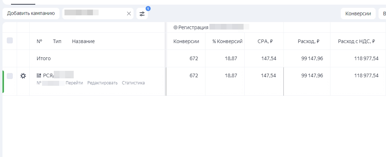The height and width of the screenshot is (157, 386).
Task: Select РСЯ row conversion rate 18,87
Action: point(231,75)
